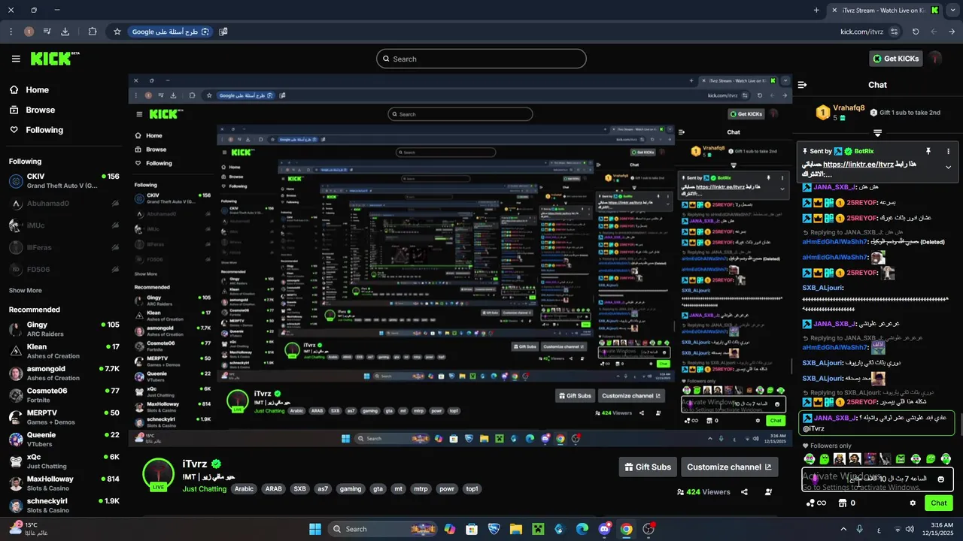
Task: Click the Google ask questions chip
Action: [x=170, y=32]
